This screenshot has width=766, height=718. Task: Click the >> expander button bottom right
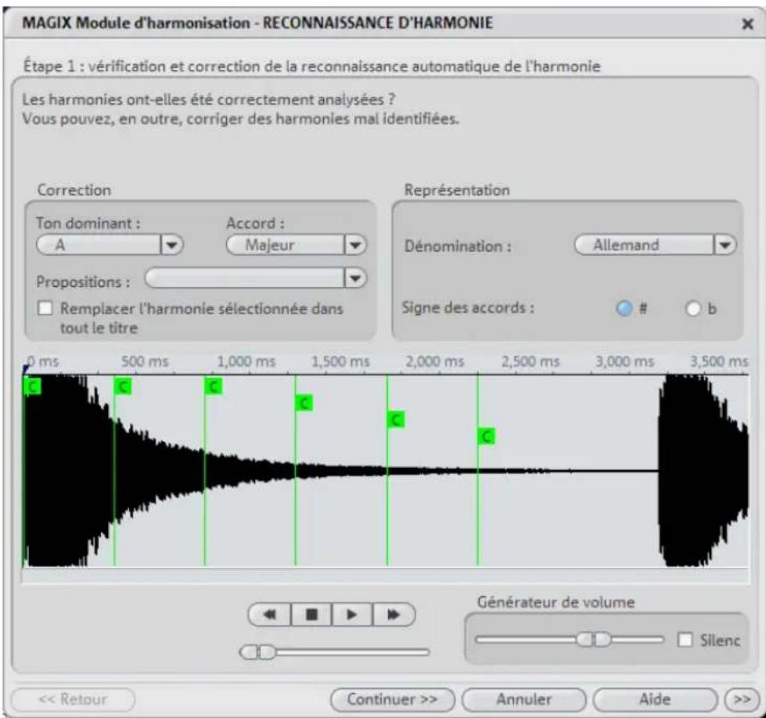click(x=743, y=697)
